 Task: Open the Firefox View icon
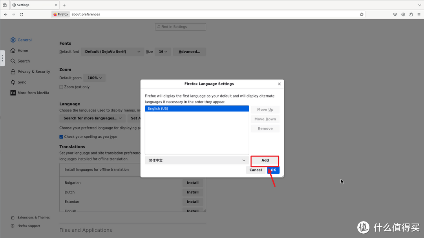click(x=5, y=5)
